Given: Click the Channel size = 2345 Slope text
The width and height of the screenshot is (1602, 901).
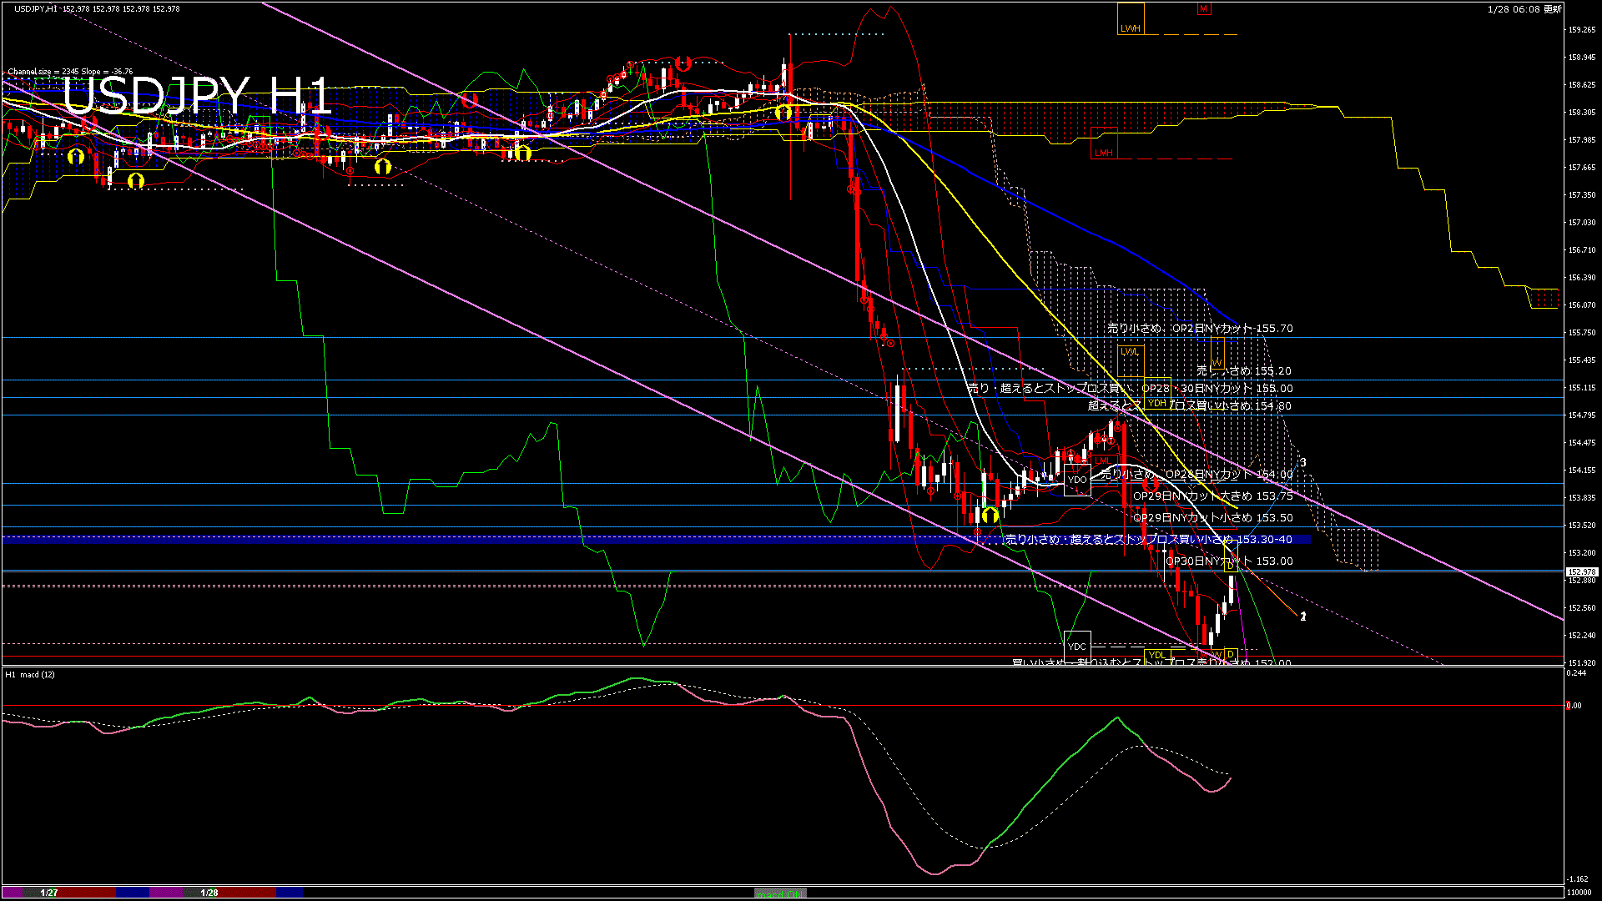Looking at the screenshot, I should 70,71.
